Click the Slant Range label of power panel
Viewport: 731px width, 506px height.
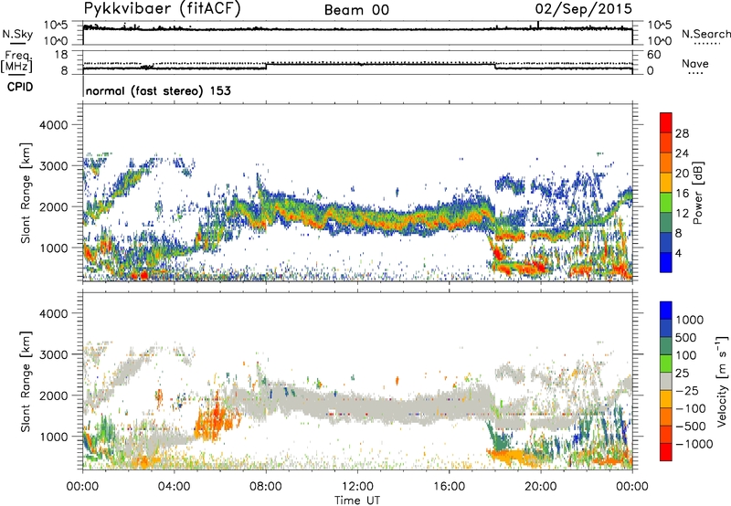point(26,193)
